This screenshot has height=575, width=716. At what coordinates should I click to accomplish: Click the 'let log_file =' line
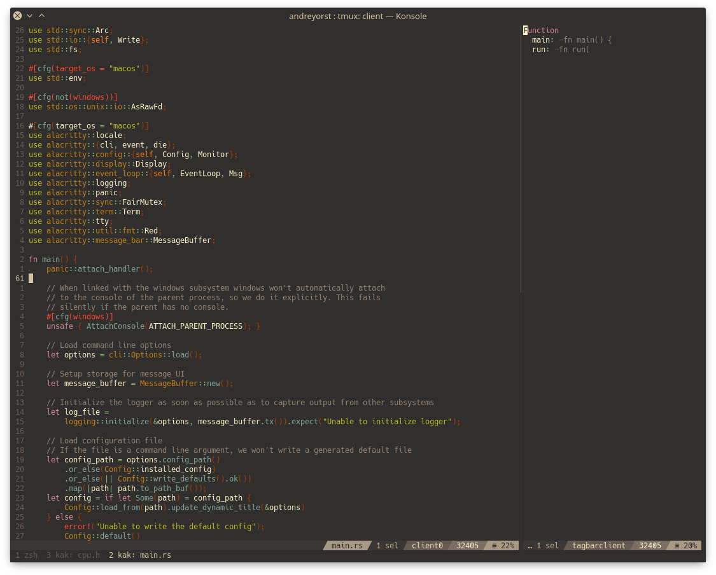(x=78, y=412)
